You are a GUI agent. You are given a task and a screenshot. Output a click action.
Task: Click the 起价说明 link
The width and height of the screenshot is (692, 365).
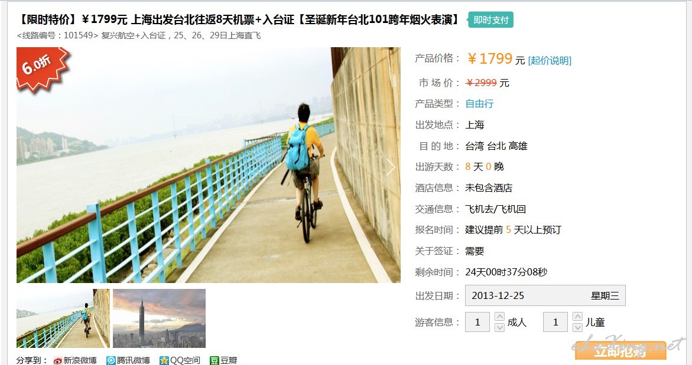pyautogui.click(x=550, y=60)
